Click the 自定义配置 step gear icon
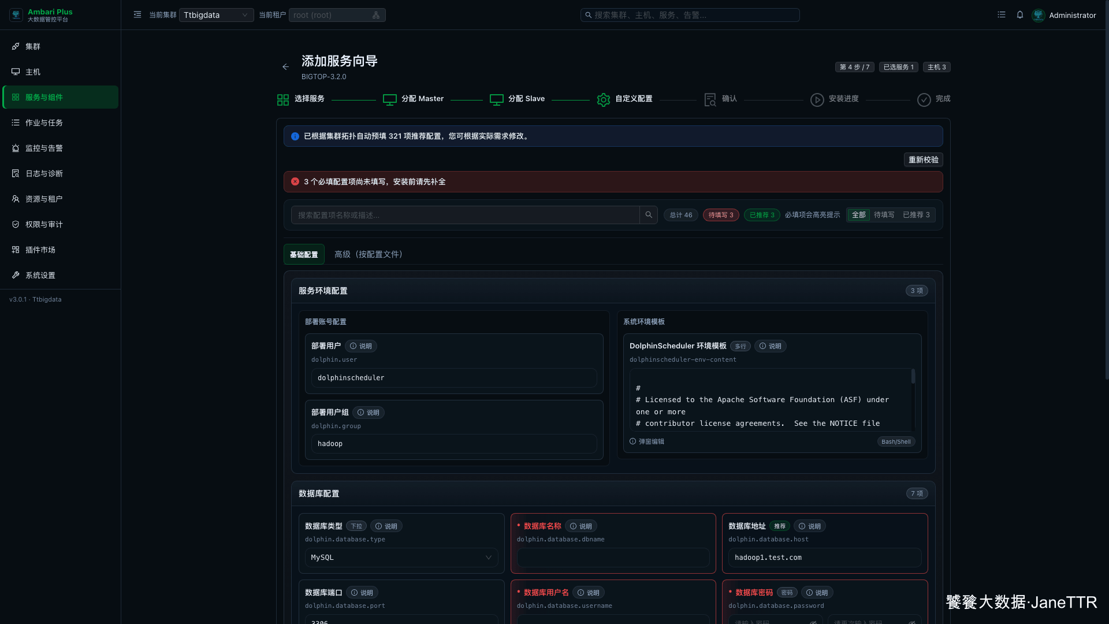 coord(604,100)
